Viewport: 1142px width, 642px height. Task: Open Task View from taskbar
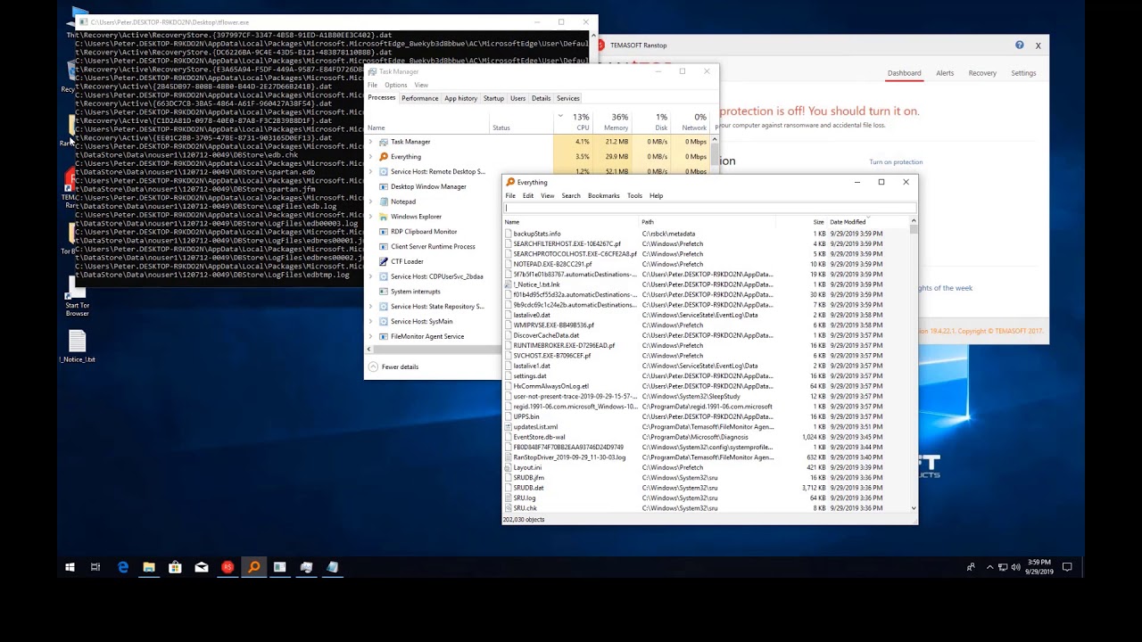[x=95, y=567]
